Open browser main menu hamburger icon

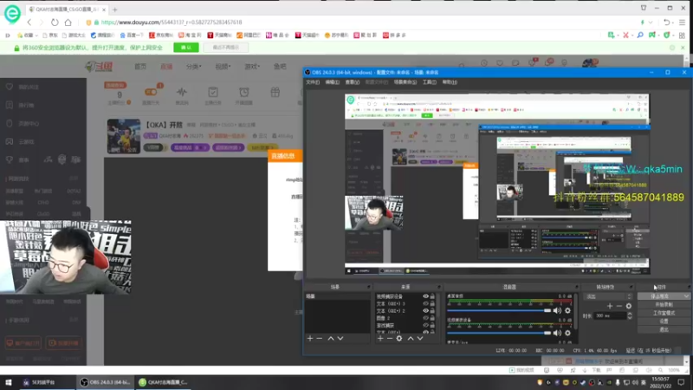point(683,23)
